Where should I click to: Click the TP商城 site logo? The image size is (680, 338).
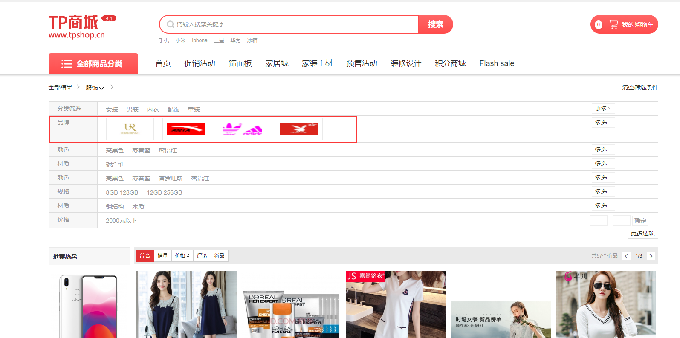click(x=77, y=27)
